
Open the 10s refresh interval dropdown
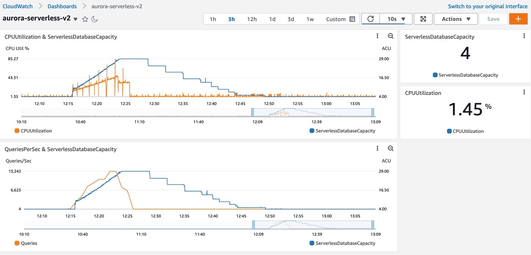[x=396, y=19]
